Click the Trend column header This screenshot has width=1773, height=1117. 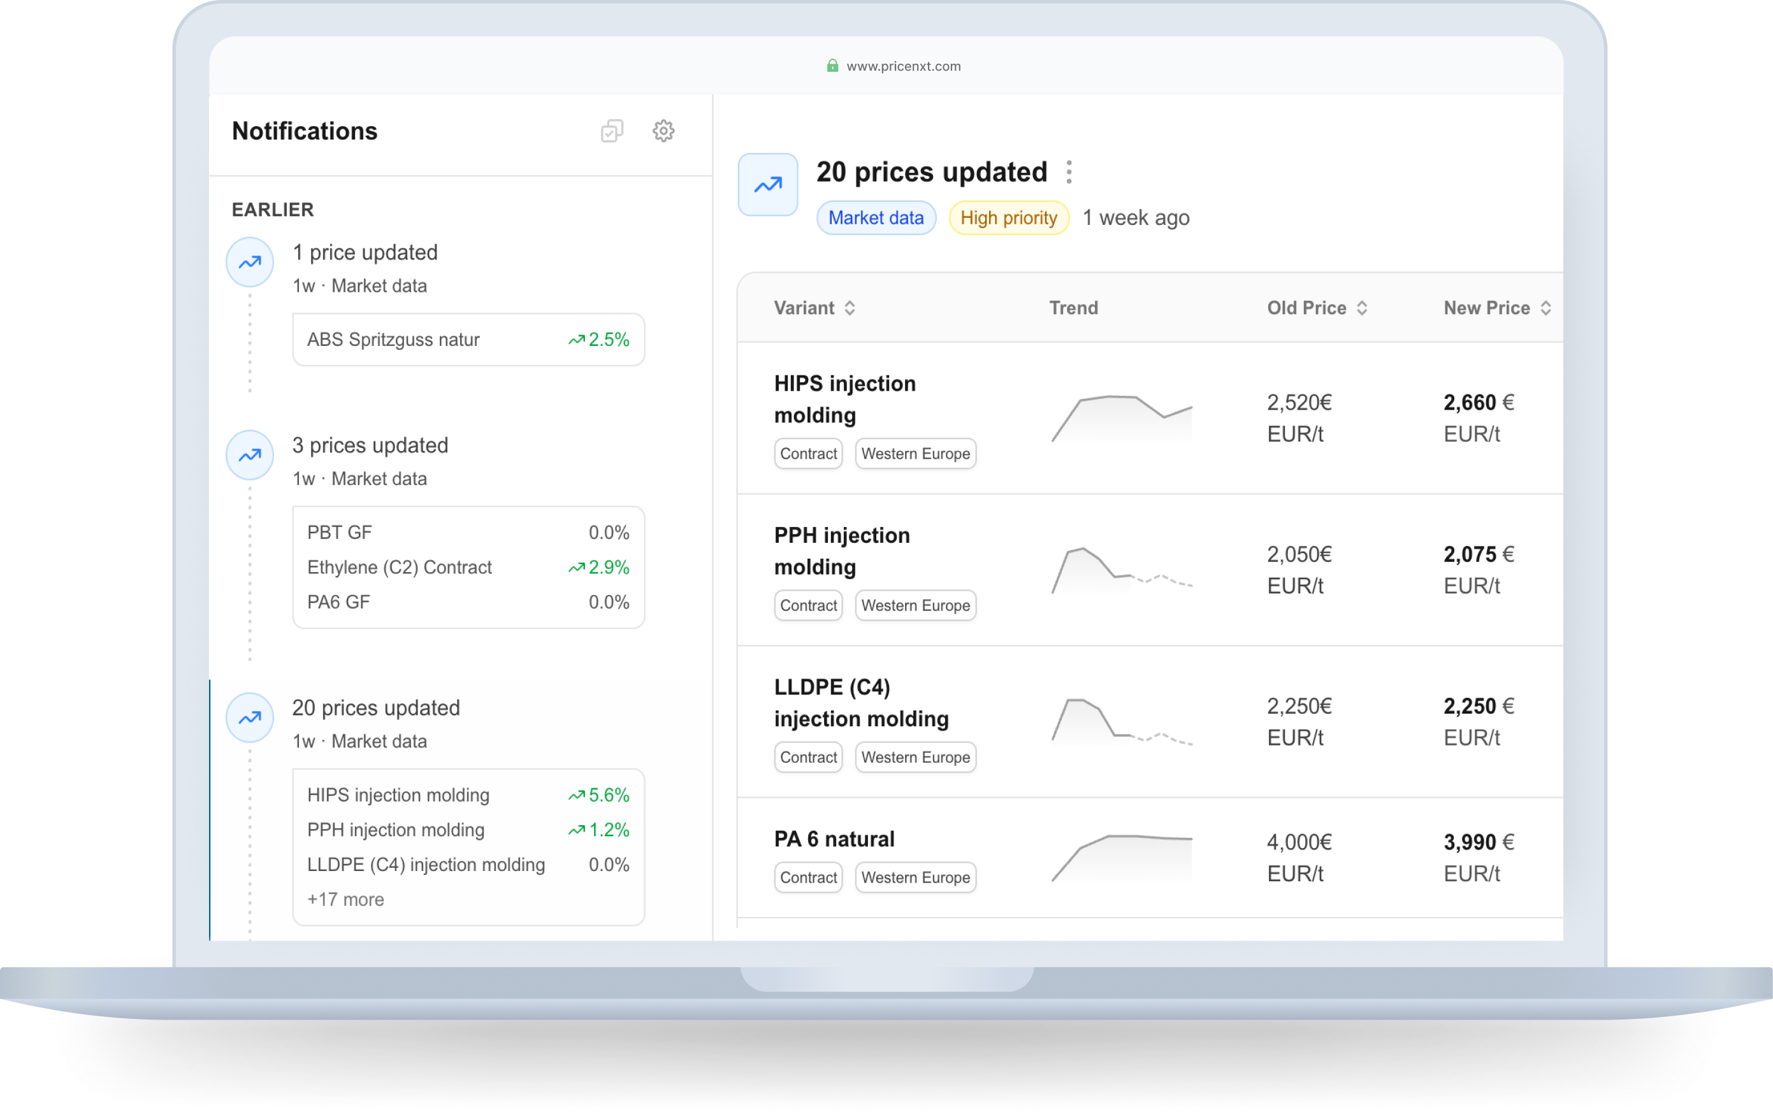click(x=1073, y=308)
